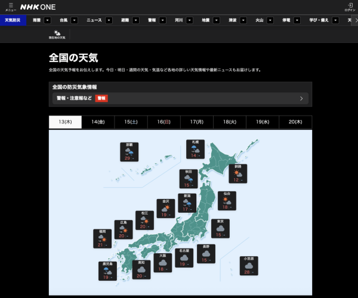Image resolution: width=358 pixels, height=298 pixels.
Task: Open the 河川 navigation link
Action: click(179, 20)
